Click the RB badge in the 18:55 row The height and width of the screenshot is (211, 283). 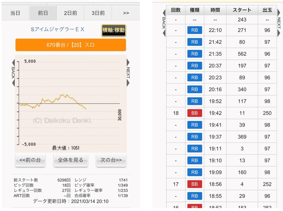click(x=195, y=196)
